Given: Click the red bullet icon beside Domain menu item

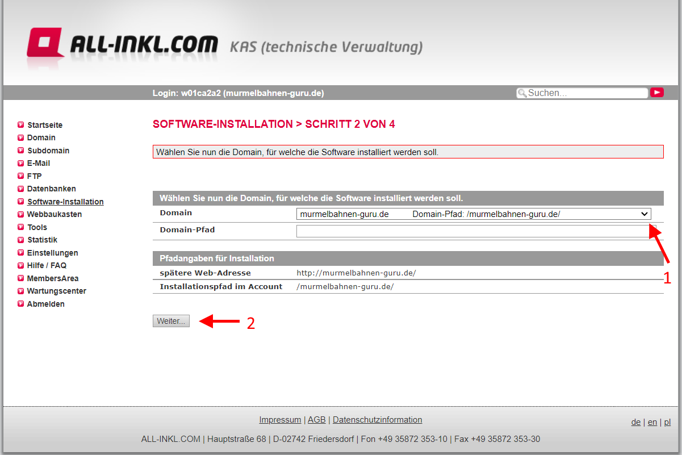Looking at the screenshot, I should (x=21, y=137).
